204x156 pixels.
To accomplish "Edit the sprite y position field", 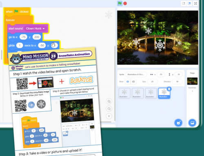I will point(179,74).
